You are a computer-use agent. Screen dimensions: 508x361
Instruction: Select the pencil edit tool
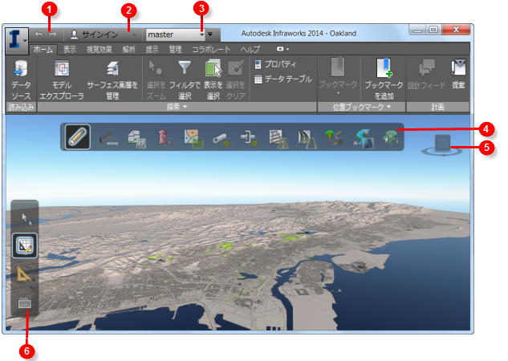78,137
